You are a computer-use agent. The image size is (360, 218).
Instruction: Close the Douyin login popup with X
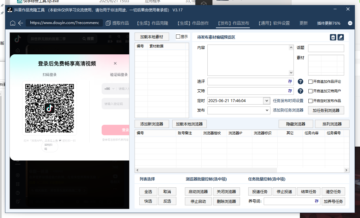pos(115,64)
